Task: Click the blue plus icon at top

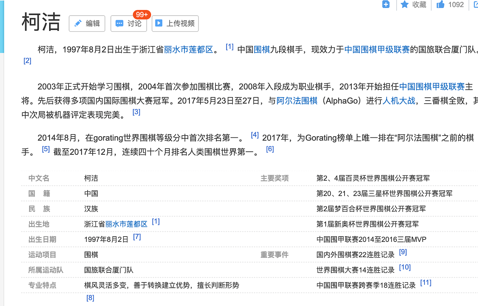Action: coord(386,4)
